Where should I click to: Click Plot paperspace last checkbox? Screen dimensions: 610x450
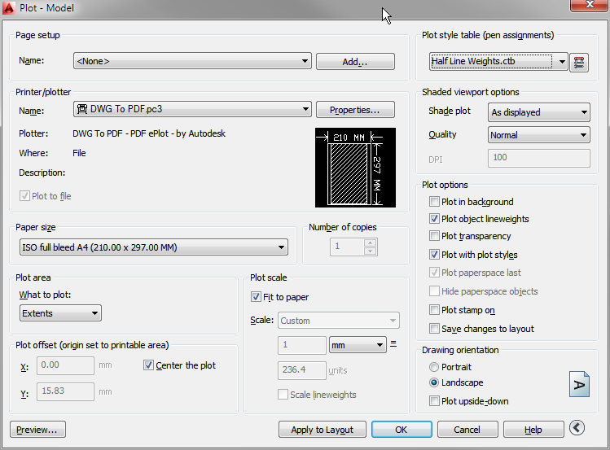434,273
